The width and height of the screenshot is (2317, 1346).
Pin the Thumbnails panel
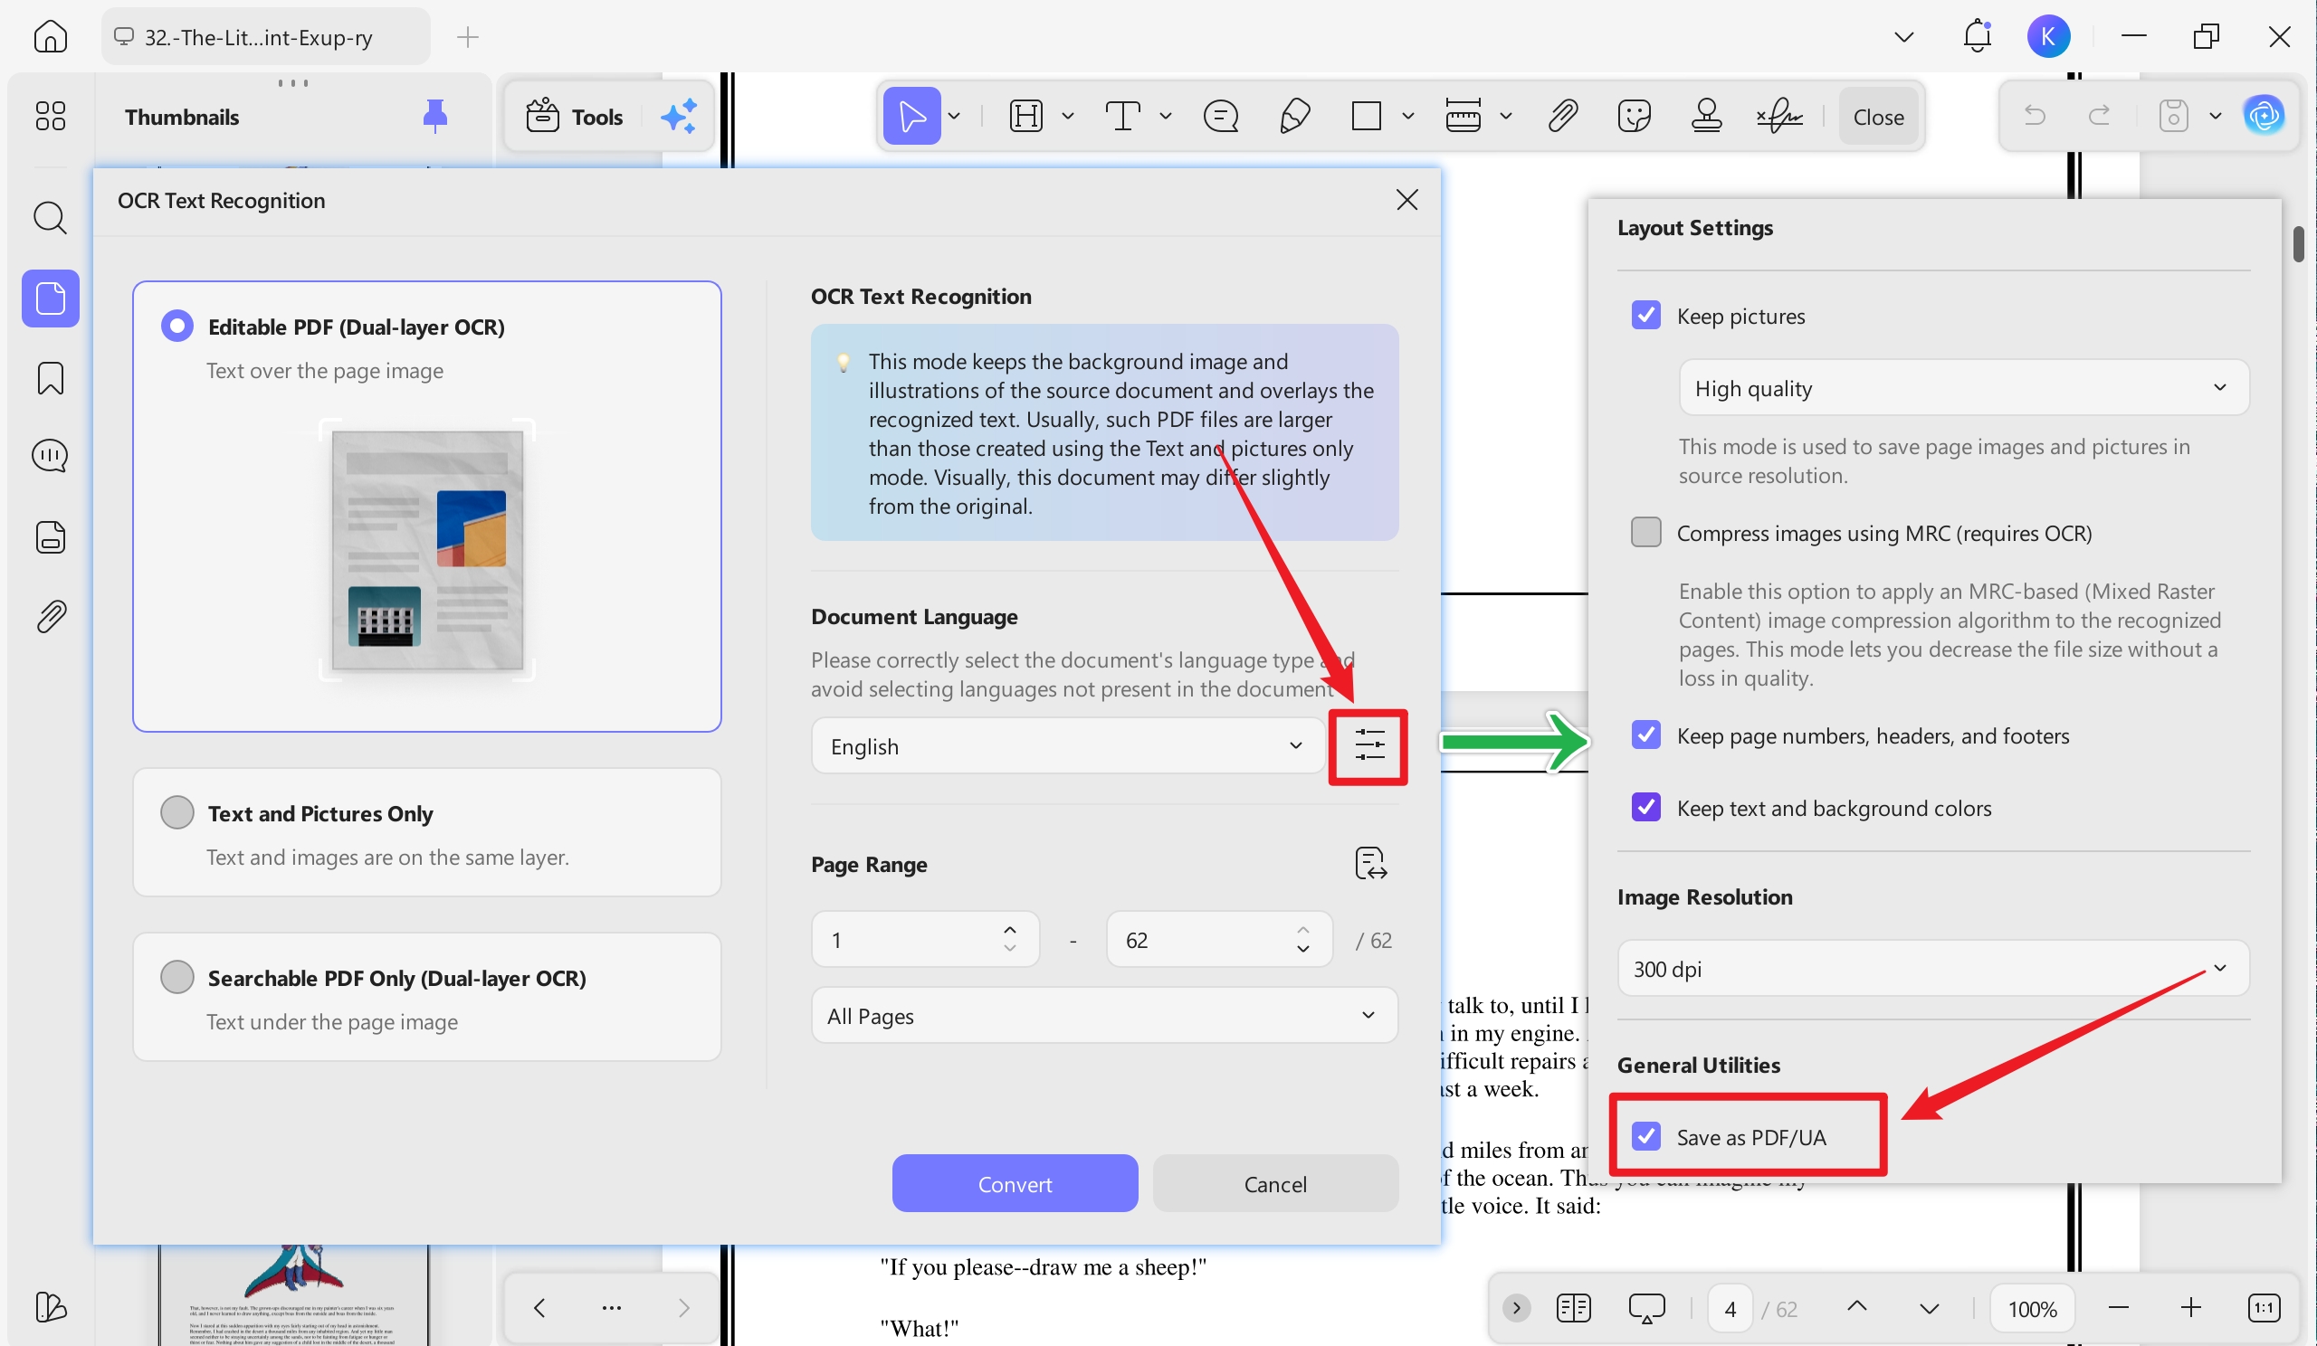(x=435, y=117)
